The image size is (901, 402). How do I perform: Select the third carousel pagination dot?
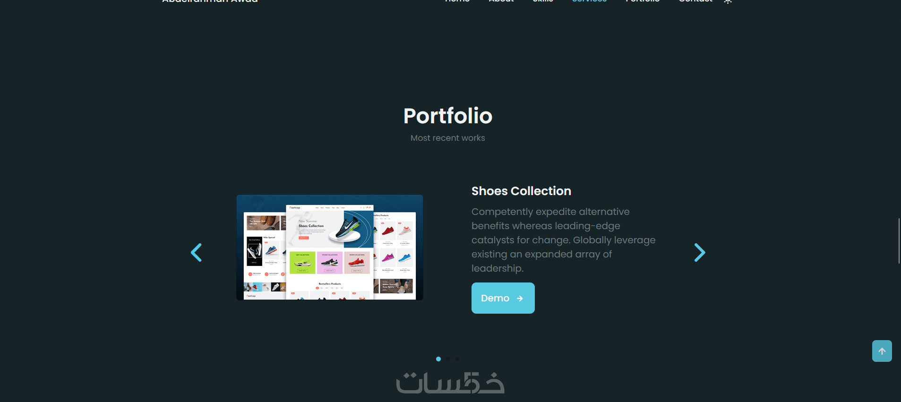pyautogui.click(x=457, y=359)
